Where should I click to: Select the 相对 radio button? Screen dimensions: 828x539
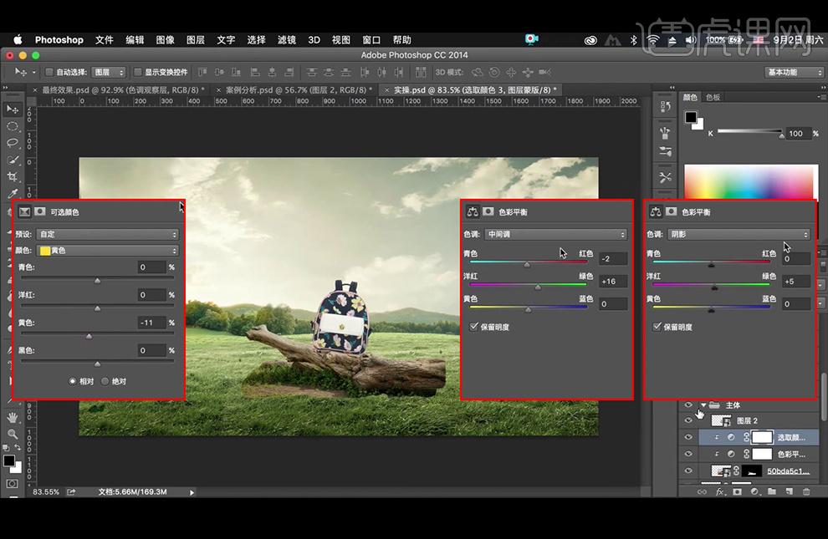point(72,381)
